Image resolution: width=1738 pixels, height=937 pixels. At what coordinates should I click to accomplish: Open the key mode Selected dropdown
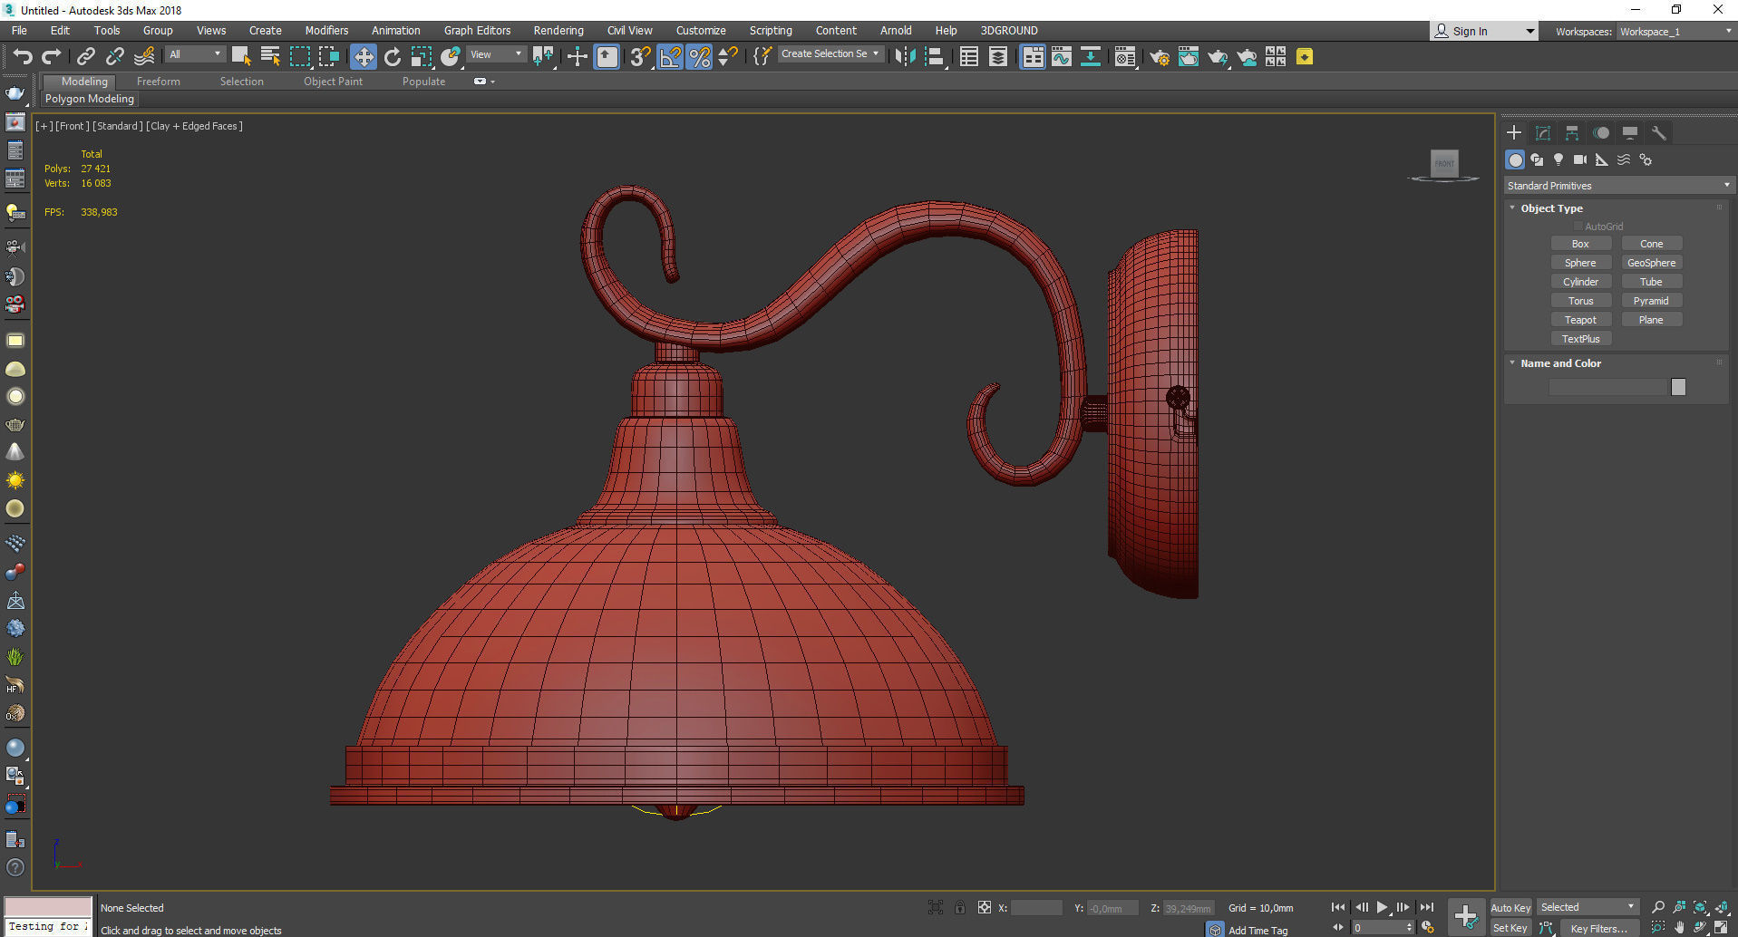pyautogui.click(x=1588, y=907)
